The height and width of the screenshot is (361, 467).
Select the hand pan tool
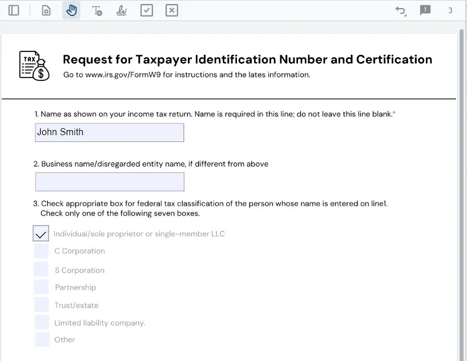click(x=71, y=10)
